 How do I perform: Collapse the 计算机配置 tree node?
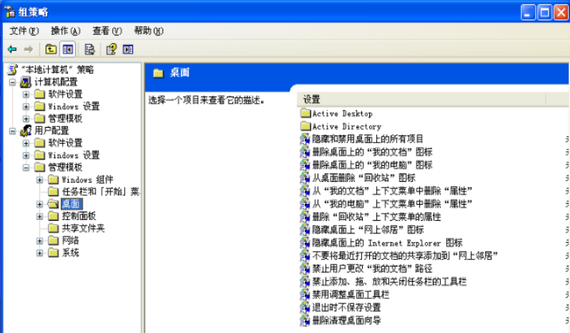[x=12, y=82]
